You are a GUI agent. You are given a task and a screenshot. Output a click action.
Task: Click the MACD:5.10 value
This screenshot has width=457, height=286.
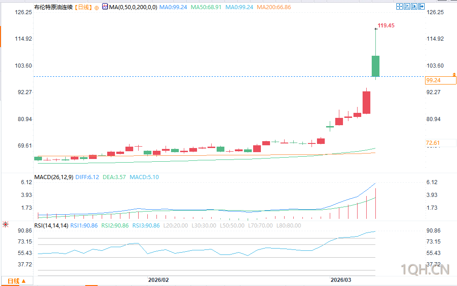(144, 177)
